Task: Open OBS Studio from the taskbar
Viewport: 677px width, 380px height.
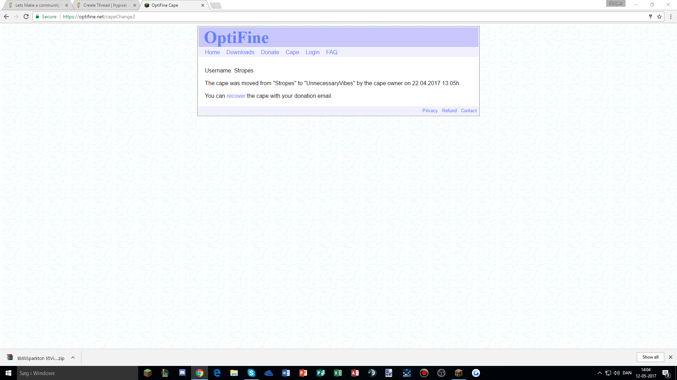Action: pyautogui.click(x=441, y=373)
